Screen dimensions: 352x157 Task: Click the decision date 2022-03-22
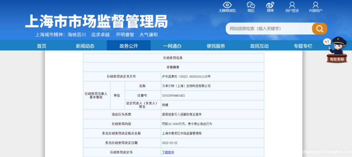[169, 143]
